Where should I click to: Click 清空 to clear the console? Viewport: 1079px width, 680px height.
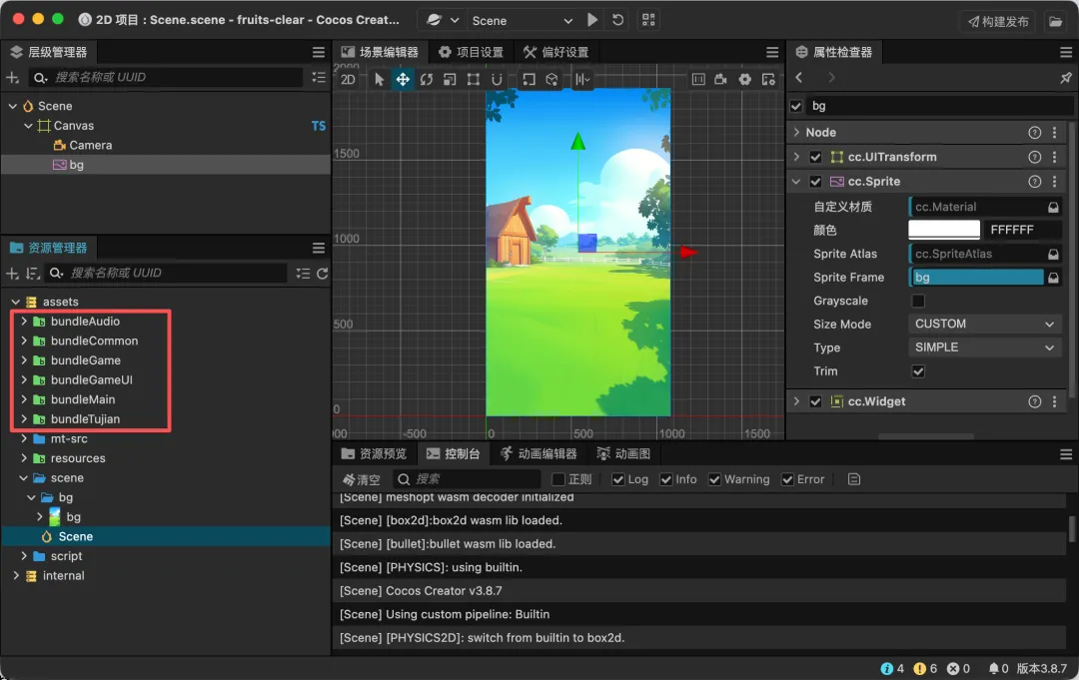click(362, 479)
